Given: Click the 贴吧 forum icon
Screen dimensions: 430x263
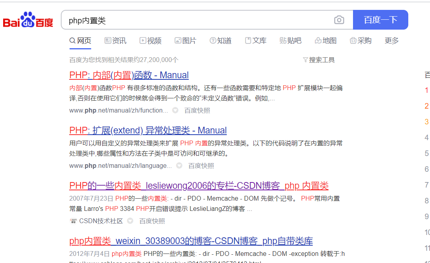Looking at the screenshot, I should 283,40.
